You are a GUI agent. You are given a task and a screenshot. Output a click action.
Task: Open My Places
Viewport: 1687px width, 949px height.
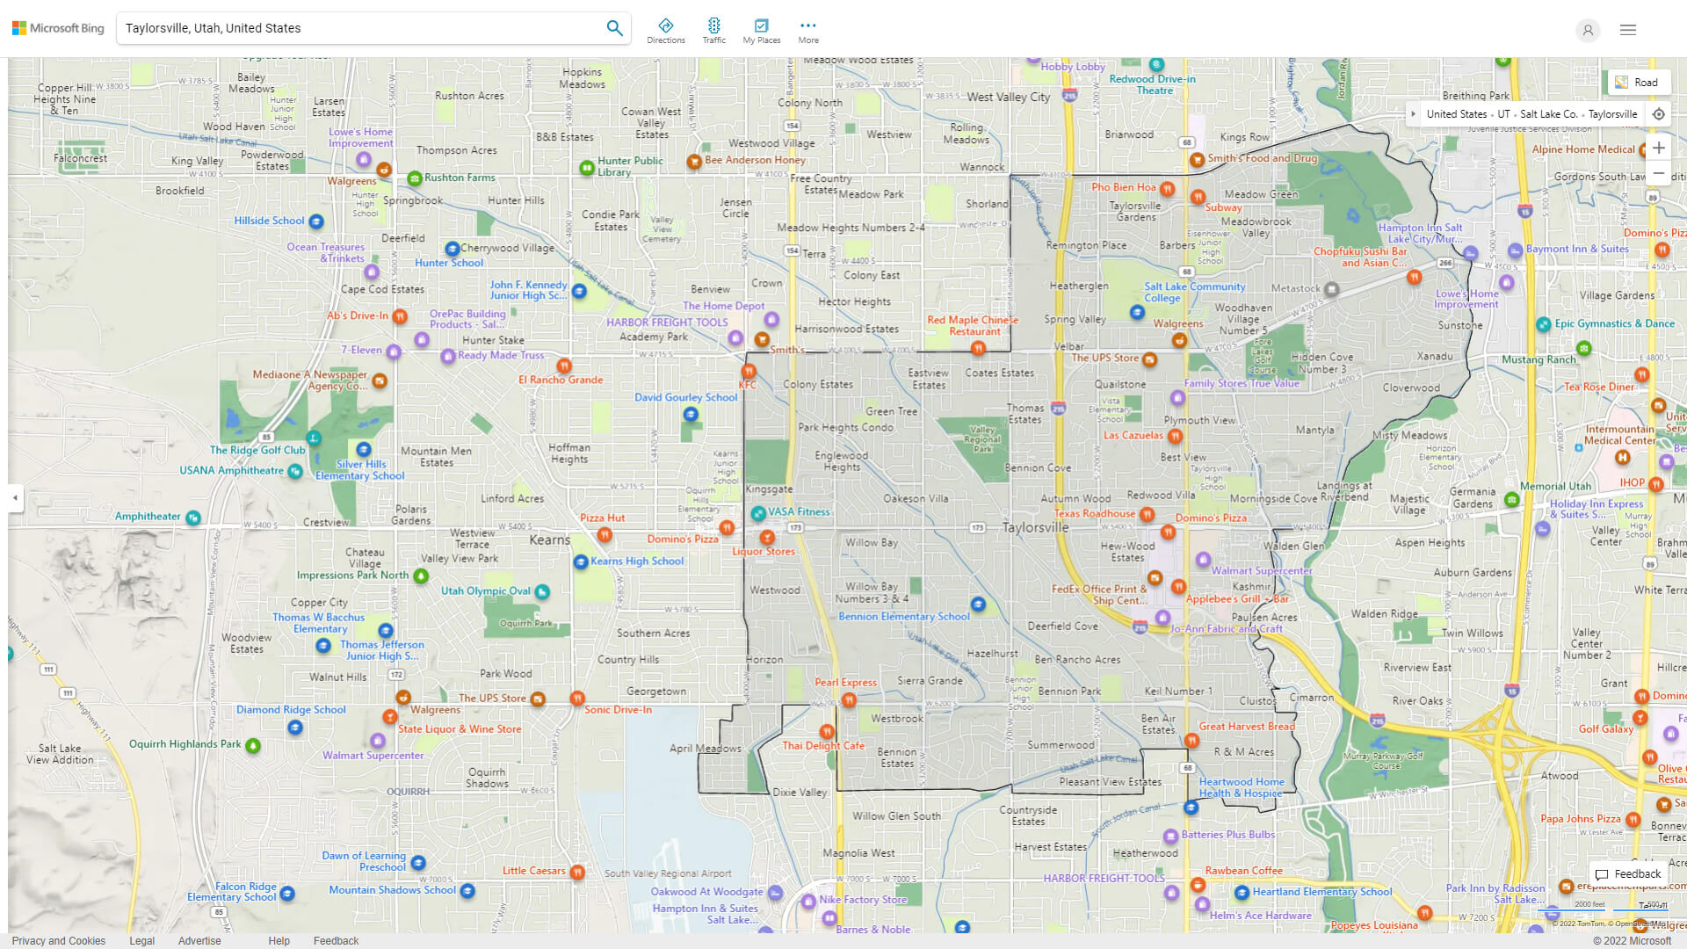click(x=761, y=29)
